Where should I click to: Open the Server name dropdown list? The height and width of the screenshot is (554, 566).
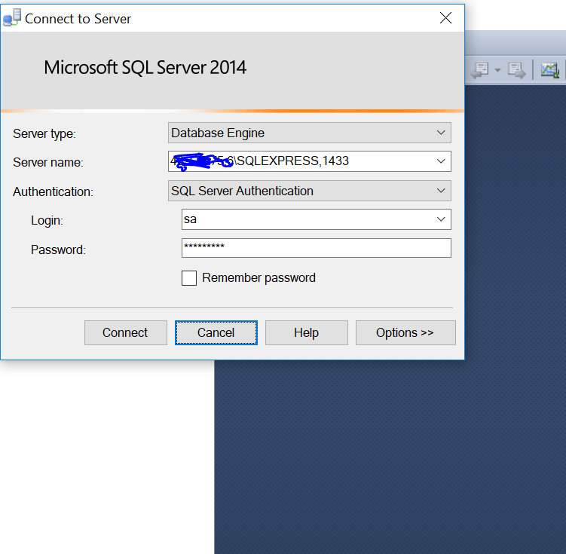tap(441, 161)
